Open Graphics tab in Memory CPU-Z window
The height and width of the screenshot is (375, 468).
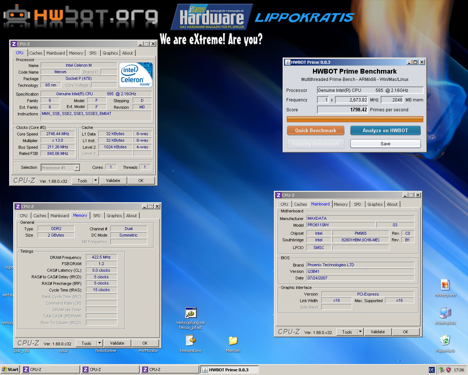pos(114,216)
